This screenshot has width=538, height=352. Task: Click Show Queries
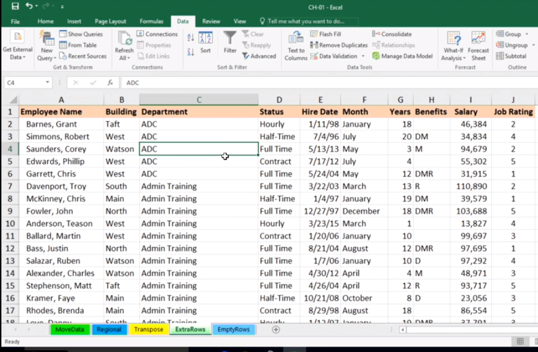click(x=81, y=34)
